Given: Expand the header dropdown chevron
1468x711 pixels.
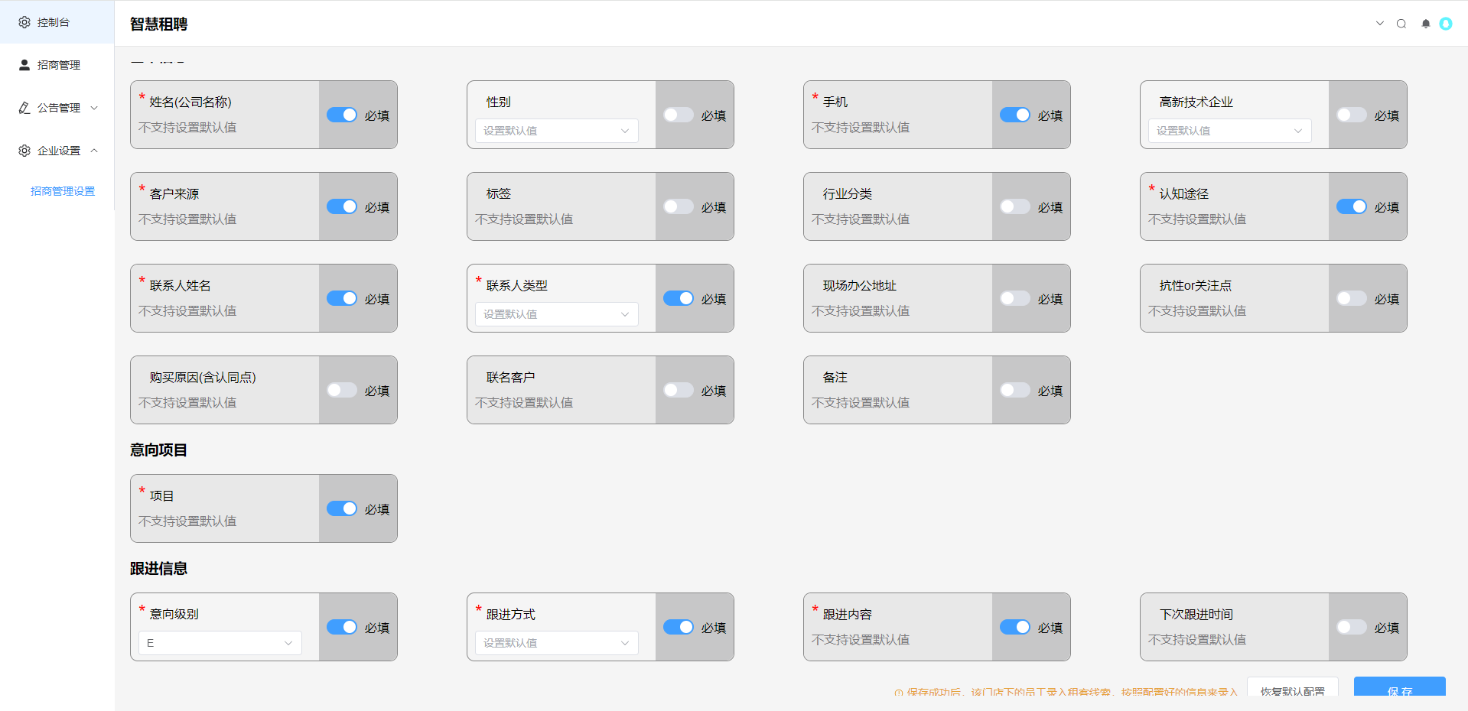Looking at the screenshot, I should [x=1380, y=24].
